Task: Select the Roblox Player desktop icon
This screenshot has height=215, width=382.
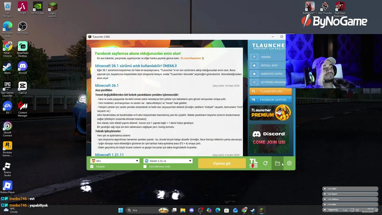Action: coord(7,187)
